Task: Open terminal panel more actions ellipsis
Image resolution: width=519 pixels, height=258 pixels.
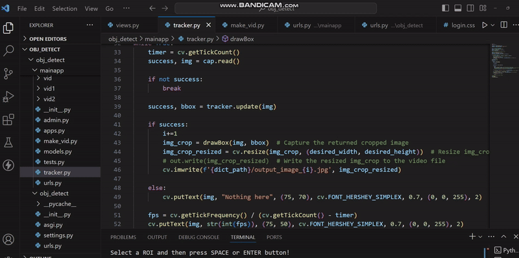Action: coord(492,237)
